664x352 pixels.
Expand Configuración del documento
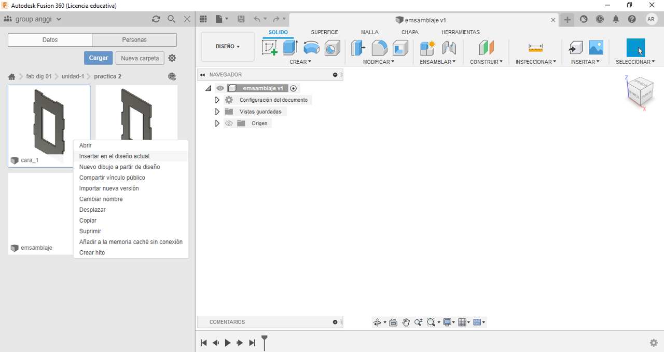pos(217,100)
